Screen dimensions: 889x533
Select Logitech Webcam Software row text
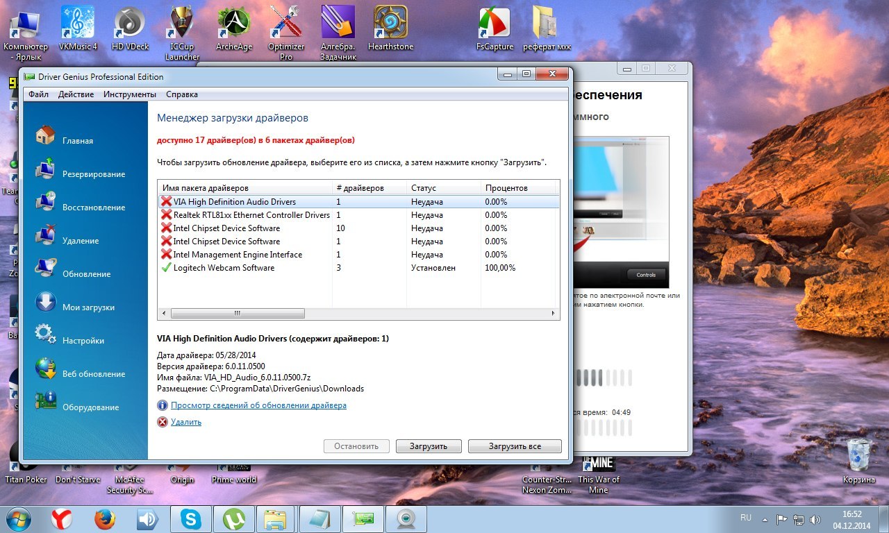224,268
